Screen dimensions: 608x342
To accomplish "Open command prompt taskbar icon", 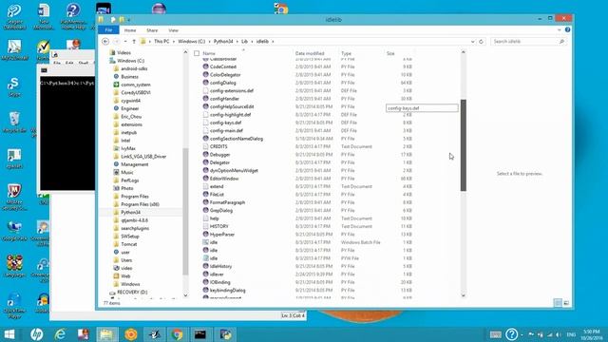I will (200, 333).
